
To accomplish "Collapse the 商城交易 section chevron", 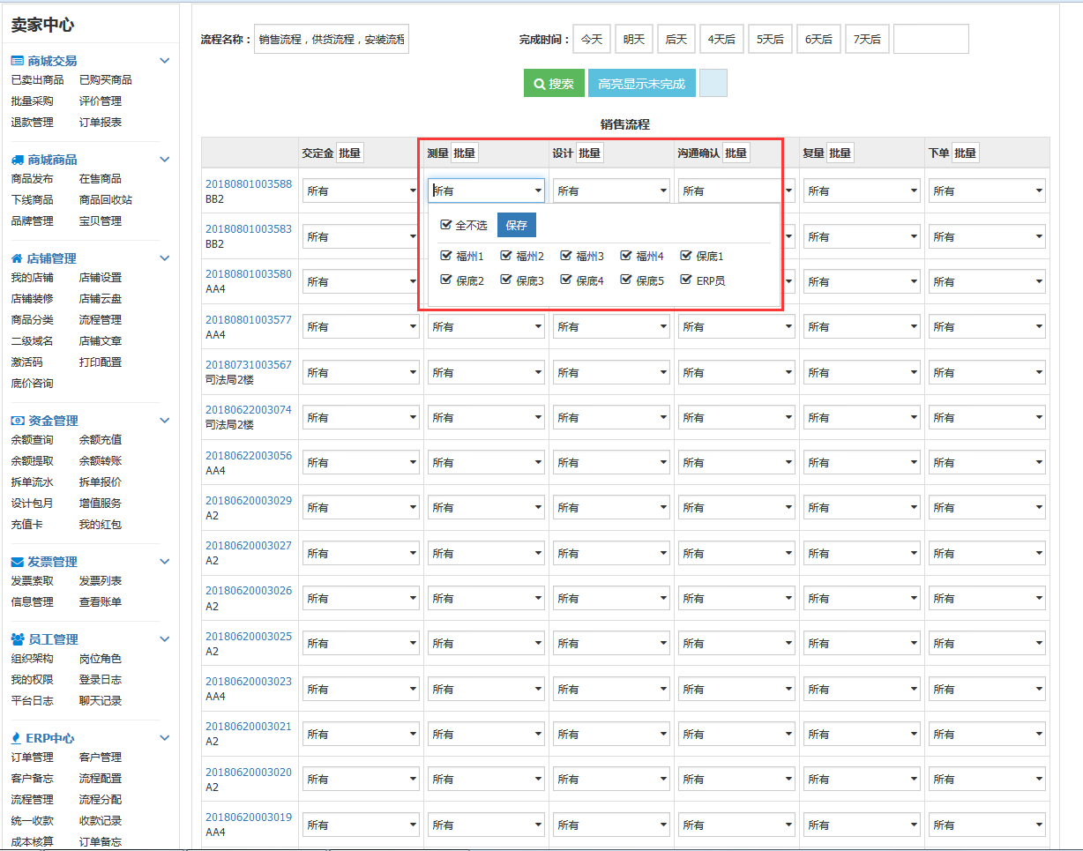I will tap(164, 61).
